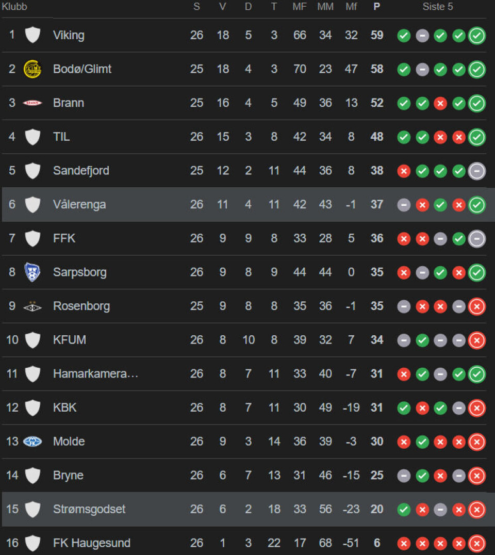Click the Bodø/Glimt club crest
This screenshot has width=495, height=555.
coord(32,69)
